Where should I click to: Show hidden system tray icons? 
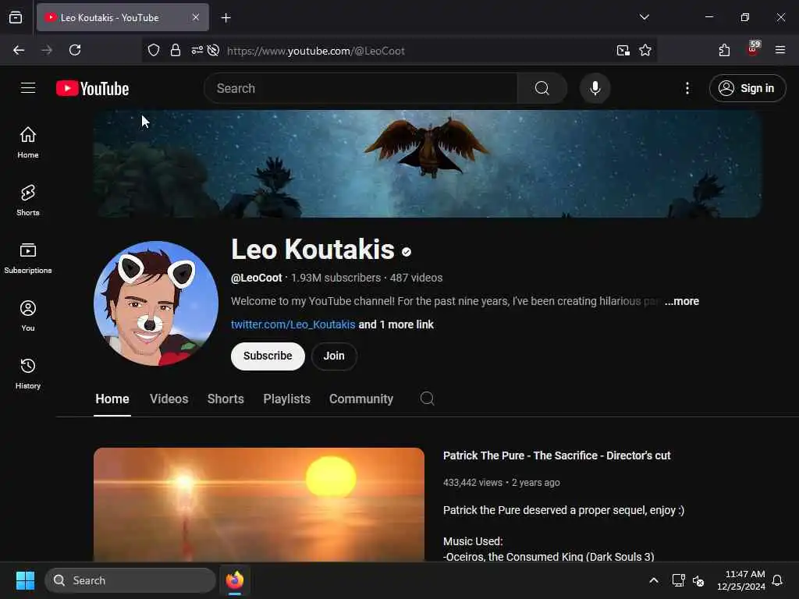click(x=654, y=580)
